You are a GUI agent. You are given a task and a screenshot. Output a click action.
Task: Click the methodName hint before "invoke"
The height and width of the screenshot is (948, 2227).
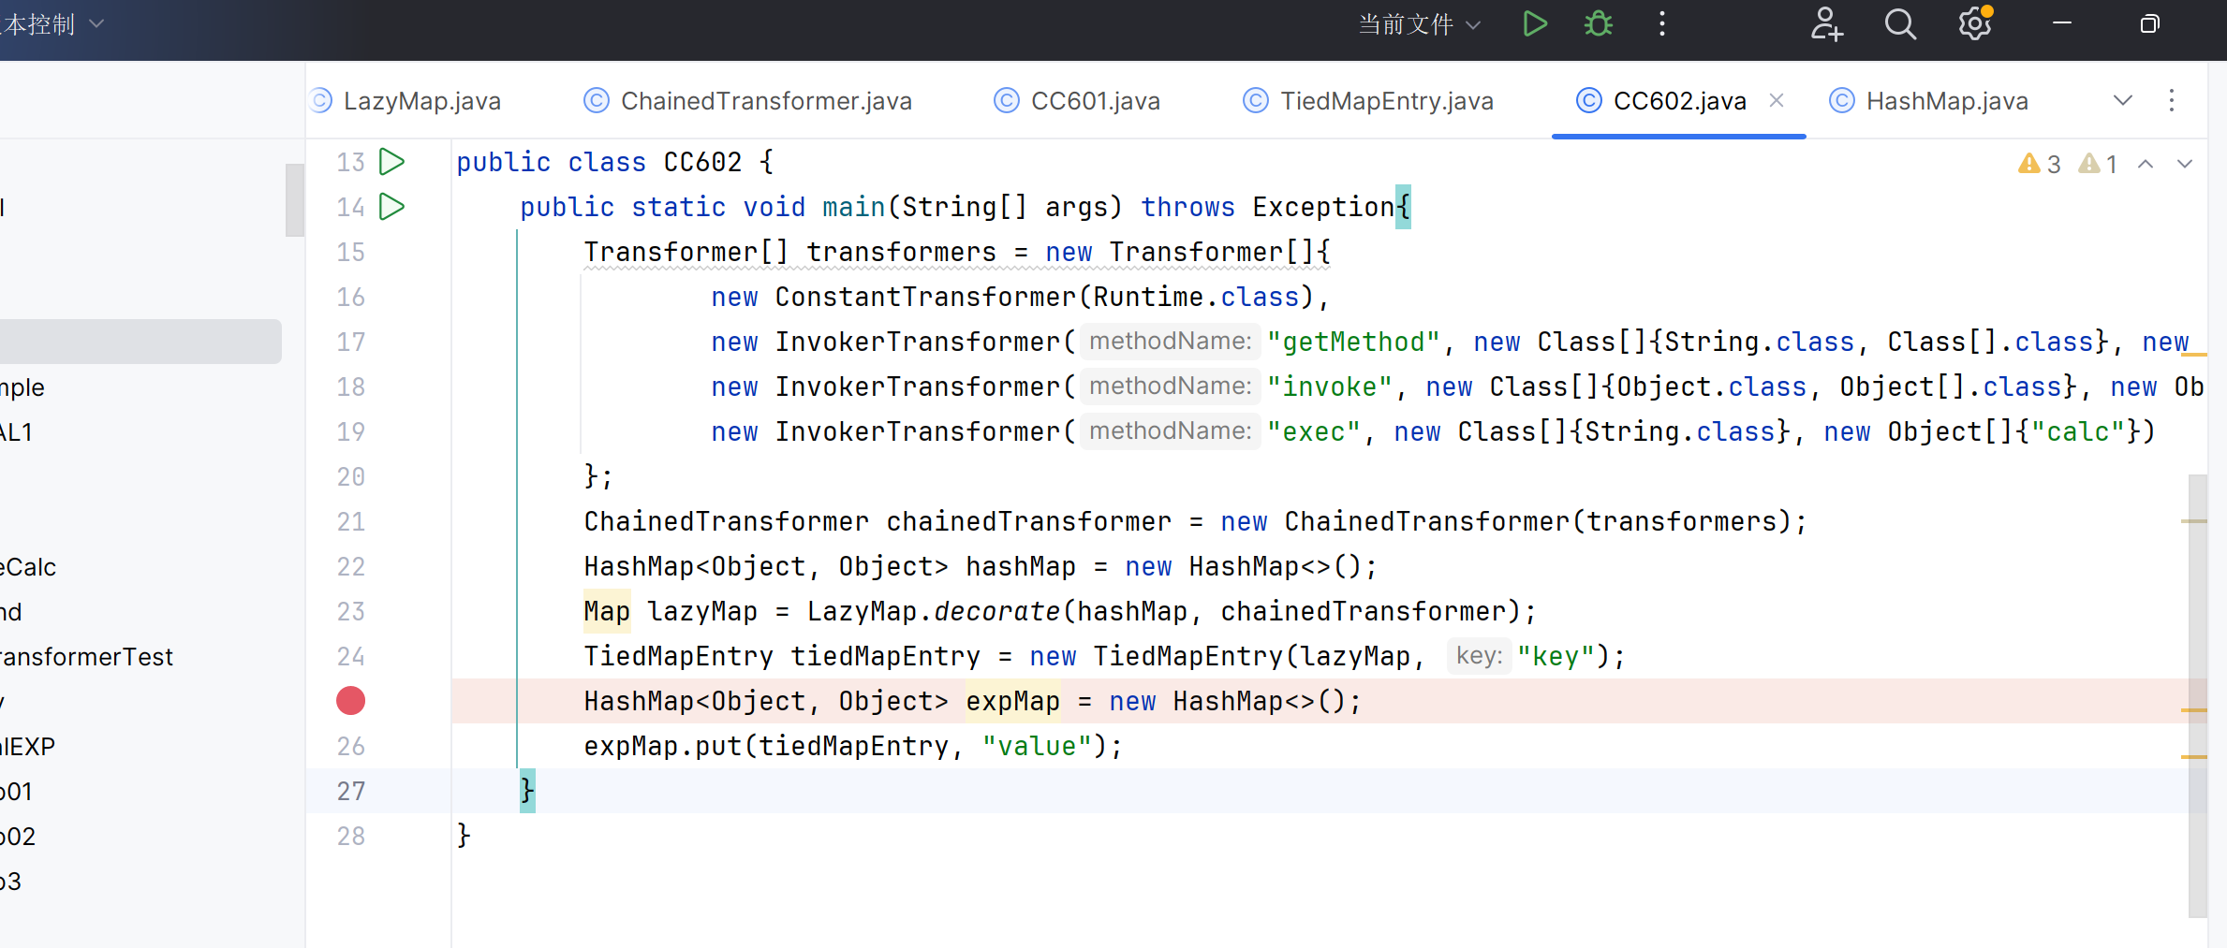(x=1170, y=386)
